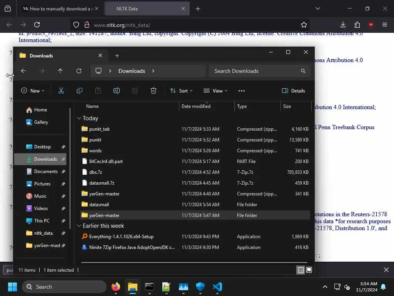Click the Delete trash can icon
Image resolution: width=394 pixels, height=296 pixels.
point(153,91)
